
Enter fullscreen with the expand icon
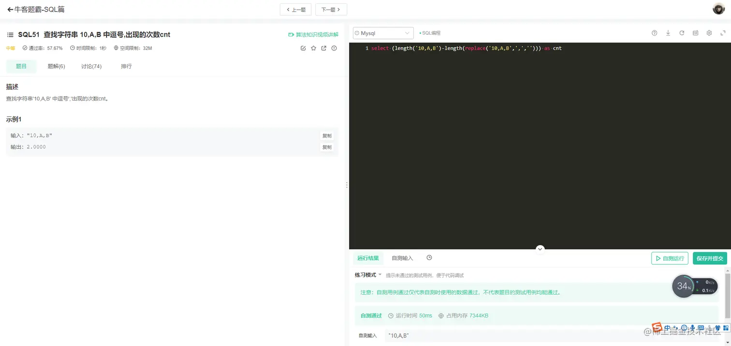point(722,33)
